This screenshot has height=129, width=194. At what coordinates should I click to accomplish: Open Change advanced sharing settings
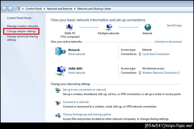tap(22, 38)
